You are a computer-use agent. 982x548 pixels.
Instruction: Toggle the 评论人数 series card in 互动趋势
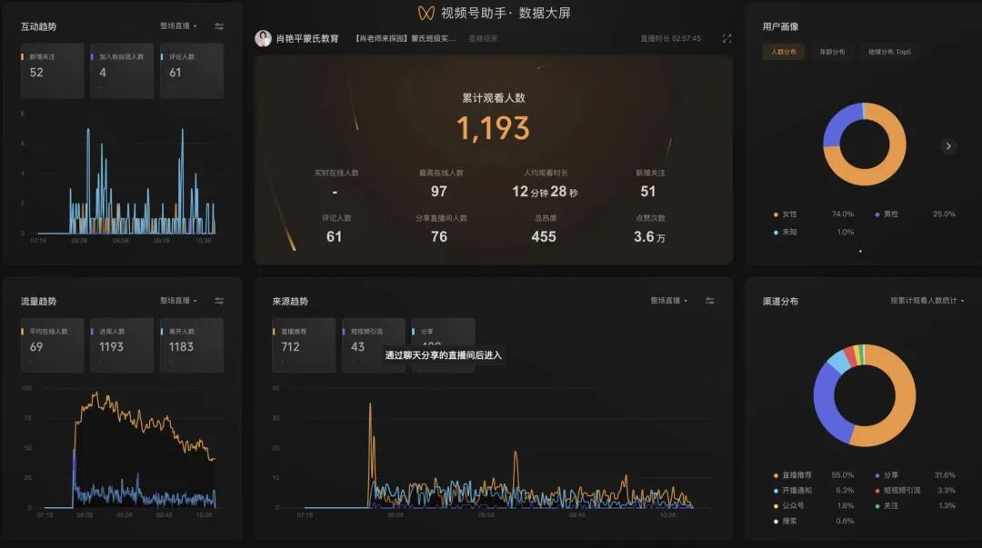[192, 71]
